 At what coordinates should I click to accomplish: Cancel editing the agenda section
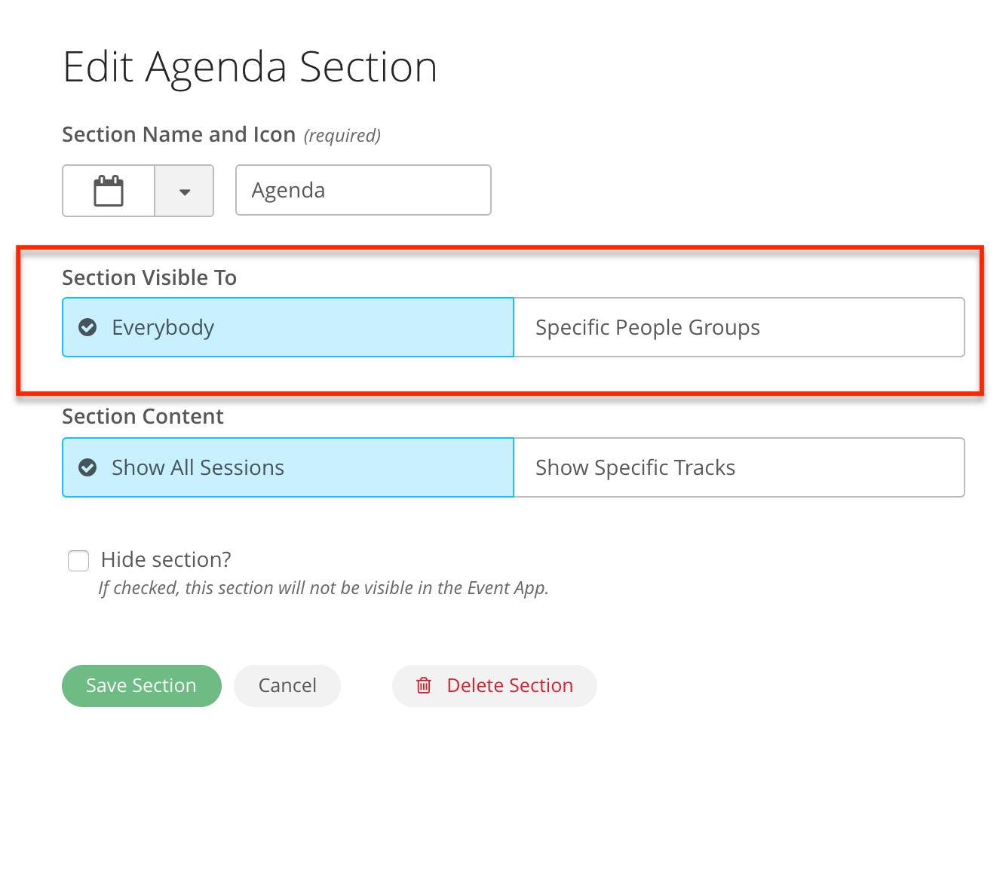pos(287,686)
